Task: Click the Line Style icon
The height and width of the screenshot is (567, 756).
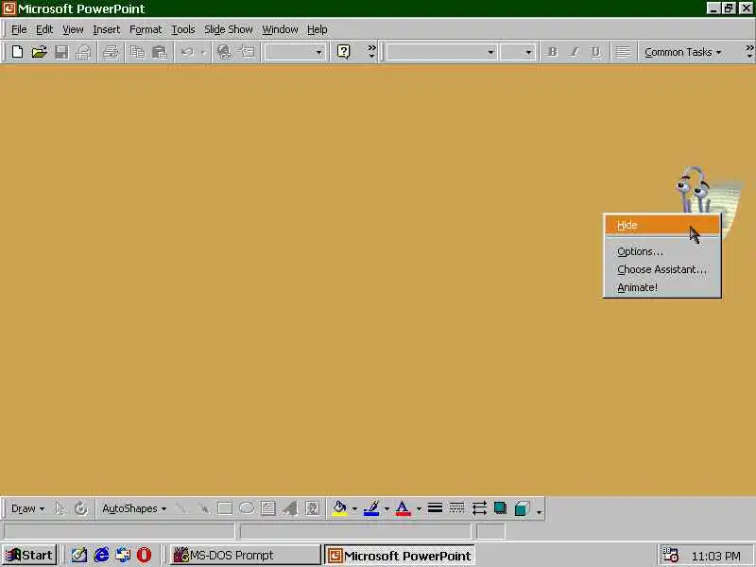Action: [x=435, y=508]
